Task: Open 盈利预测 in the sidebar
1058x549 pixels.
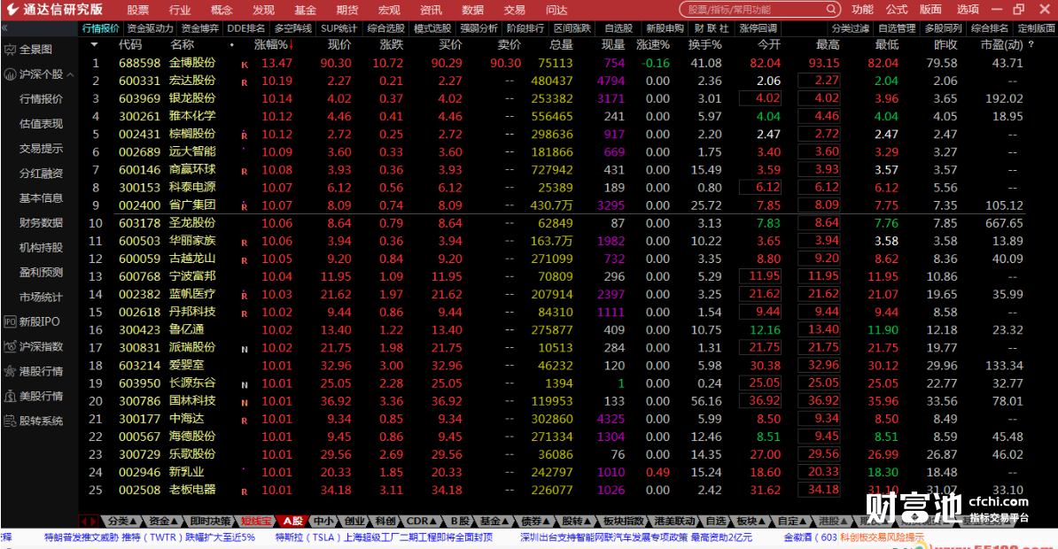Action: click(x=41, y=273)
